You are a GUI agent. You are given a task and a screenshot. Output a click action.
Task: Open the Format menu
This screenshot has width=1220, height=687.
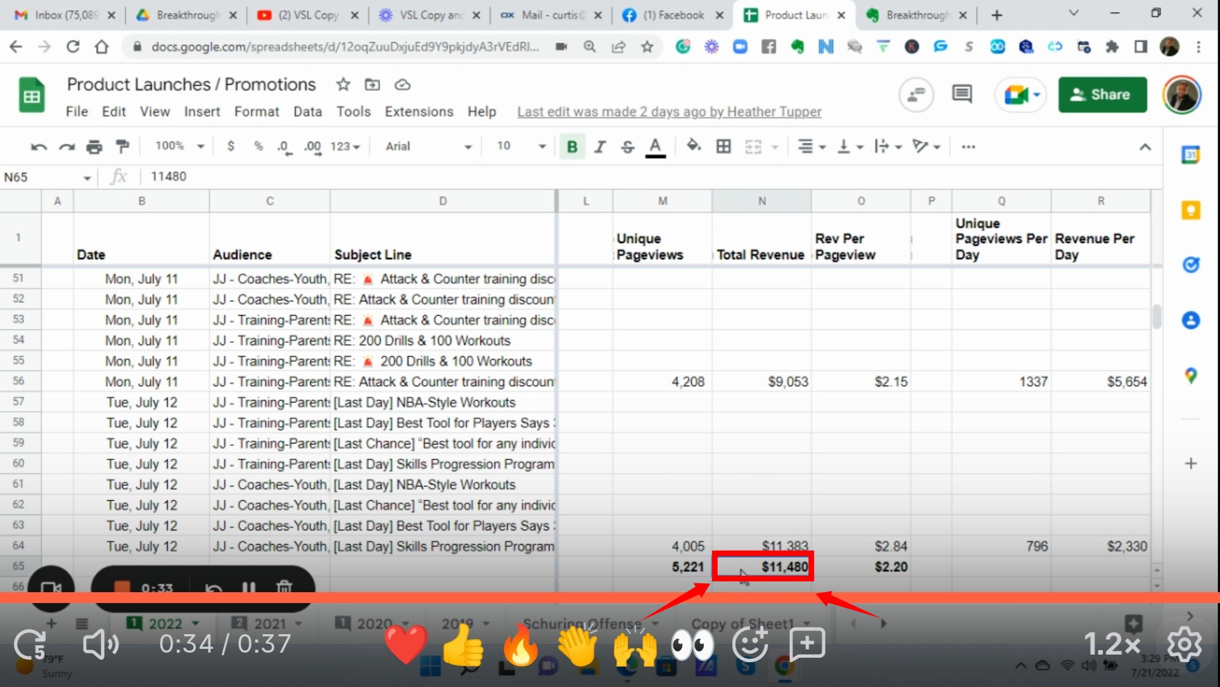pyautogui.click(x=256, y=111)
